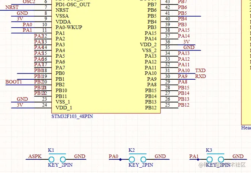Click the junction dot on K2's PA0 wire
The image size is (251, 173).
(x=121, y=159)
